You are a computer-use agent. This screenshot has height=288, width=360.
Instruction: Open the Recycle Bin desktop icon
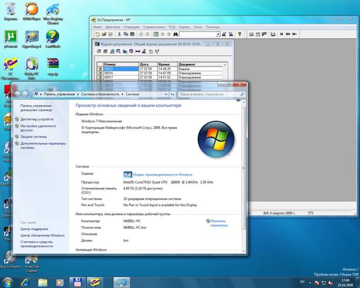click(x=11, y=11)
